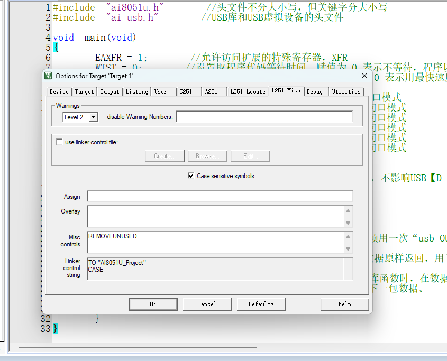This screenshot has width=447, height=361.
Task: Click Overlay box scroll up arrow
Action: [348, 211]
